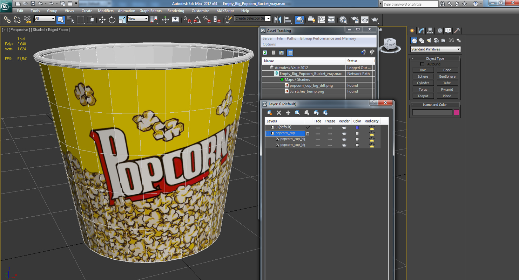Toggle Hide for the popcorn_cup layer
The width and height of the screenshot is (519, 280).
pyautogui.click(x=318, y=133)
